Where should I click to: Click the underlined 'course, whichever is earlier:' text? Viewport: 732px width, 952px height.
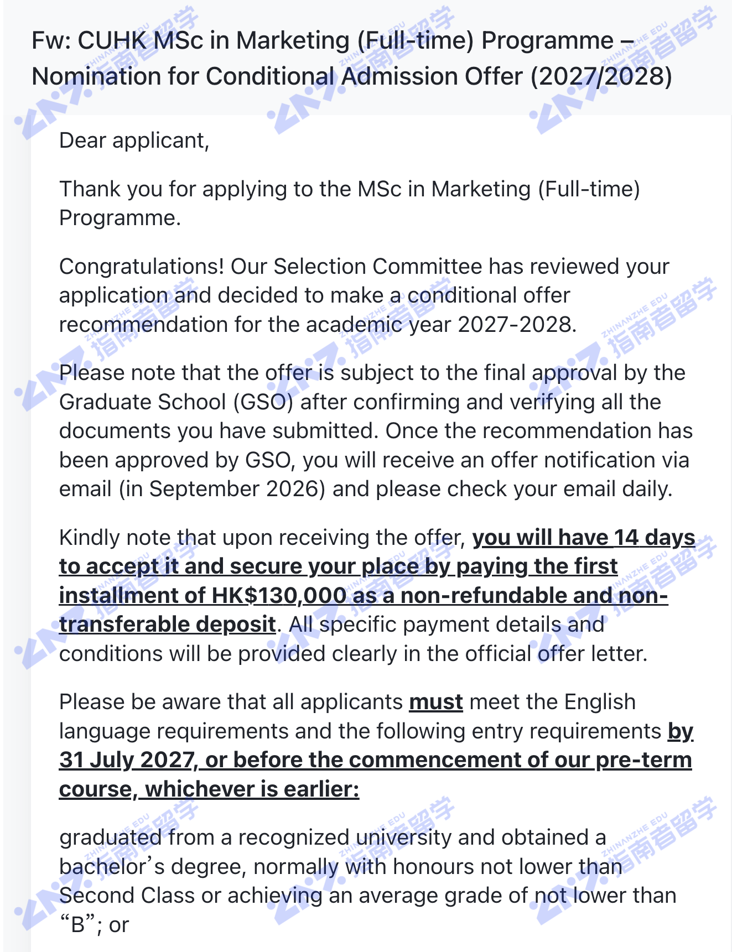click(x=209, y=789)
